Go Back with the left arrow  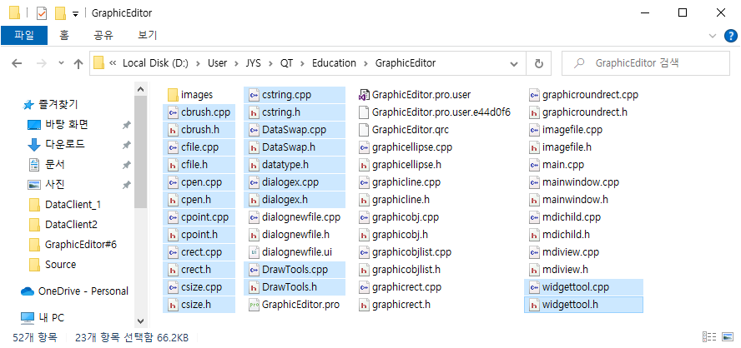17,63
